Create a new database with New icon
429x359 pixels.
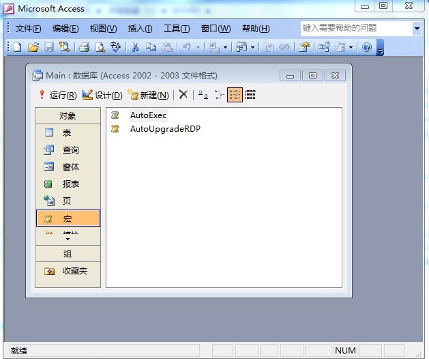point(18,47)
